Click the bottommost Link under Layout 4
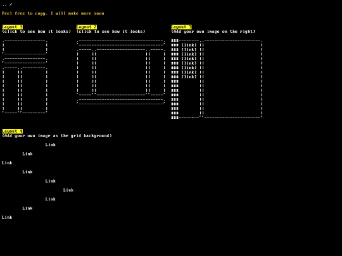 click(x=7, y=217)
